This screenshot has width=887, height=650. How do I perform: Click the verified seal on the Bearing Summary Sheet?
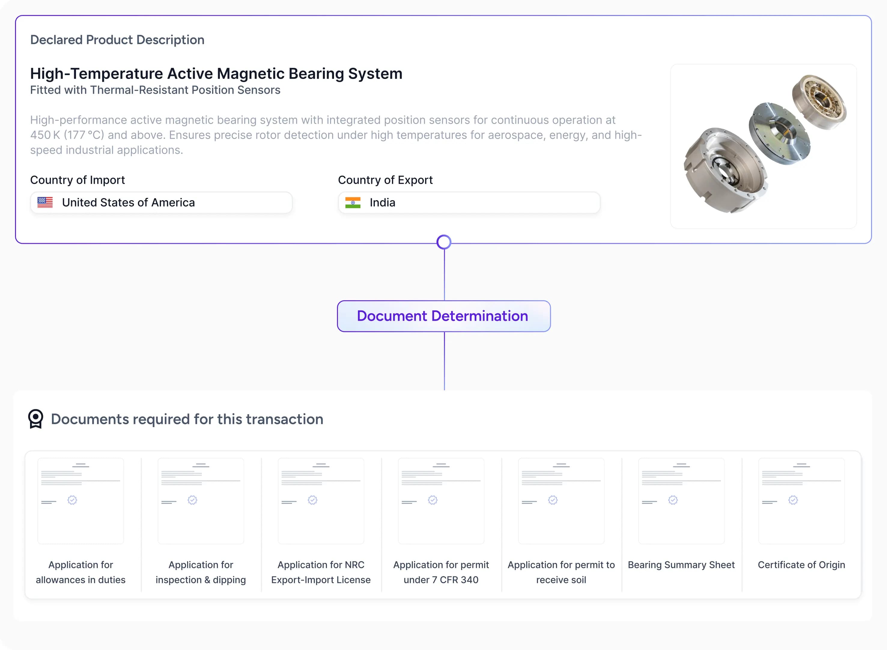673,500
